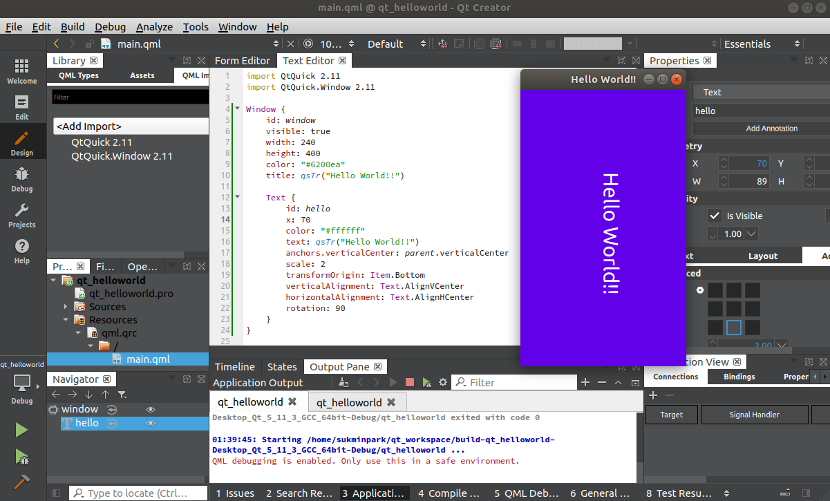Open the 4 Compile Output pane

[449, 493]
